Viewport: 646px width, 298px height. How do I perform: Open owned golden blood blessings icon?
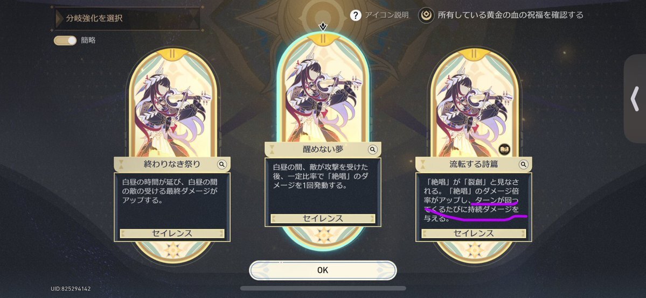coord(426,15)
